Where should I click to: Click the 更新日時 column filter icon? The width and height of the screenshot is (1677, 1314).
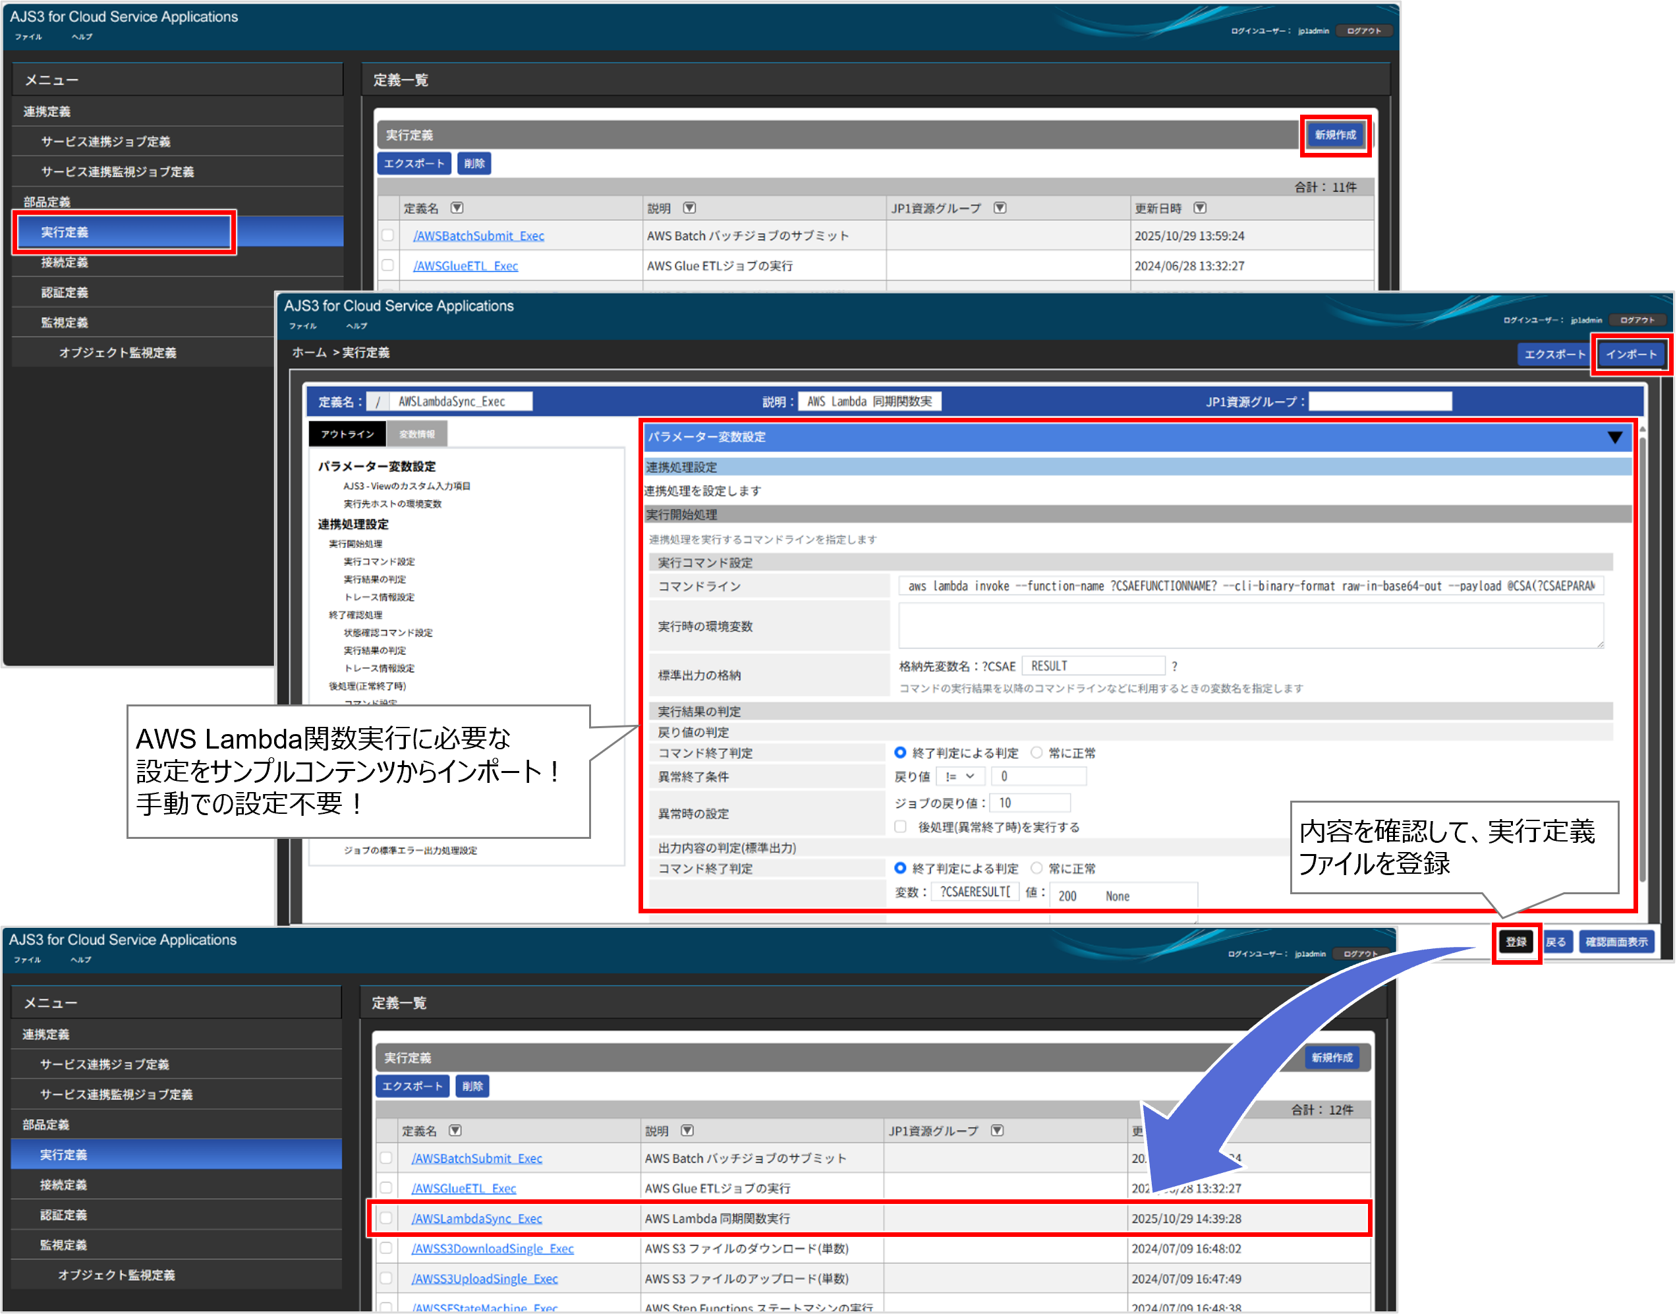(x=1199, y=208)
